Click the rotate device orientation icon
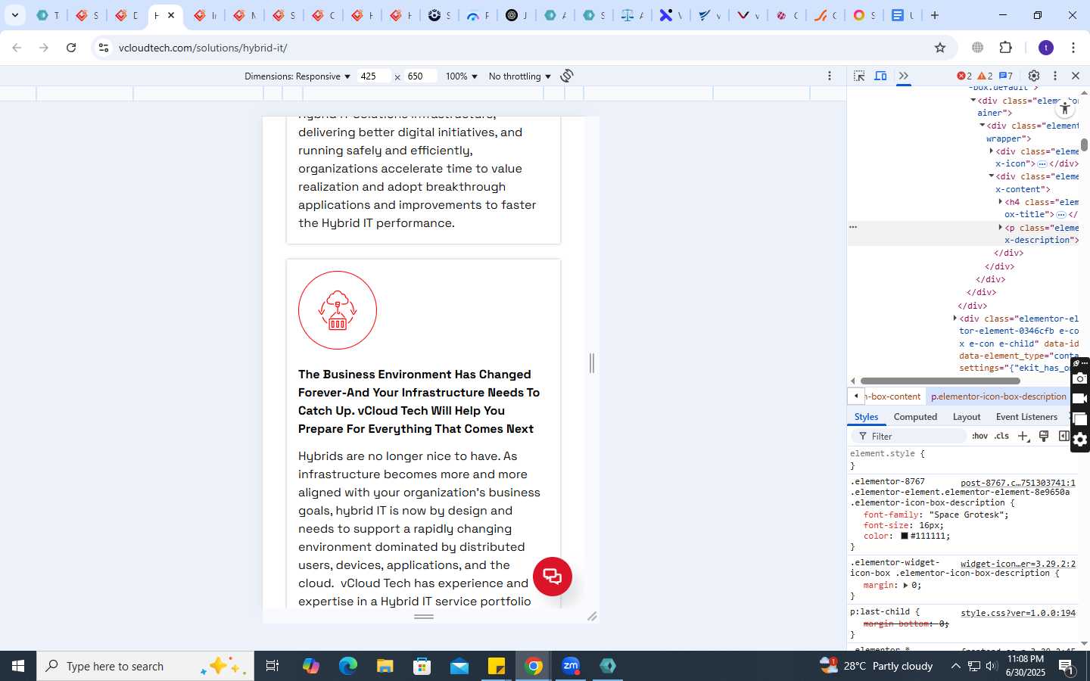This screenshot has width=1090, height=681. pos(567,76)
